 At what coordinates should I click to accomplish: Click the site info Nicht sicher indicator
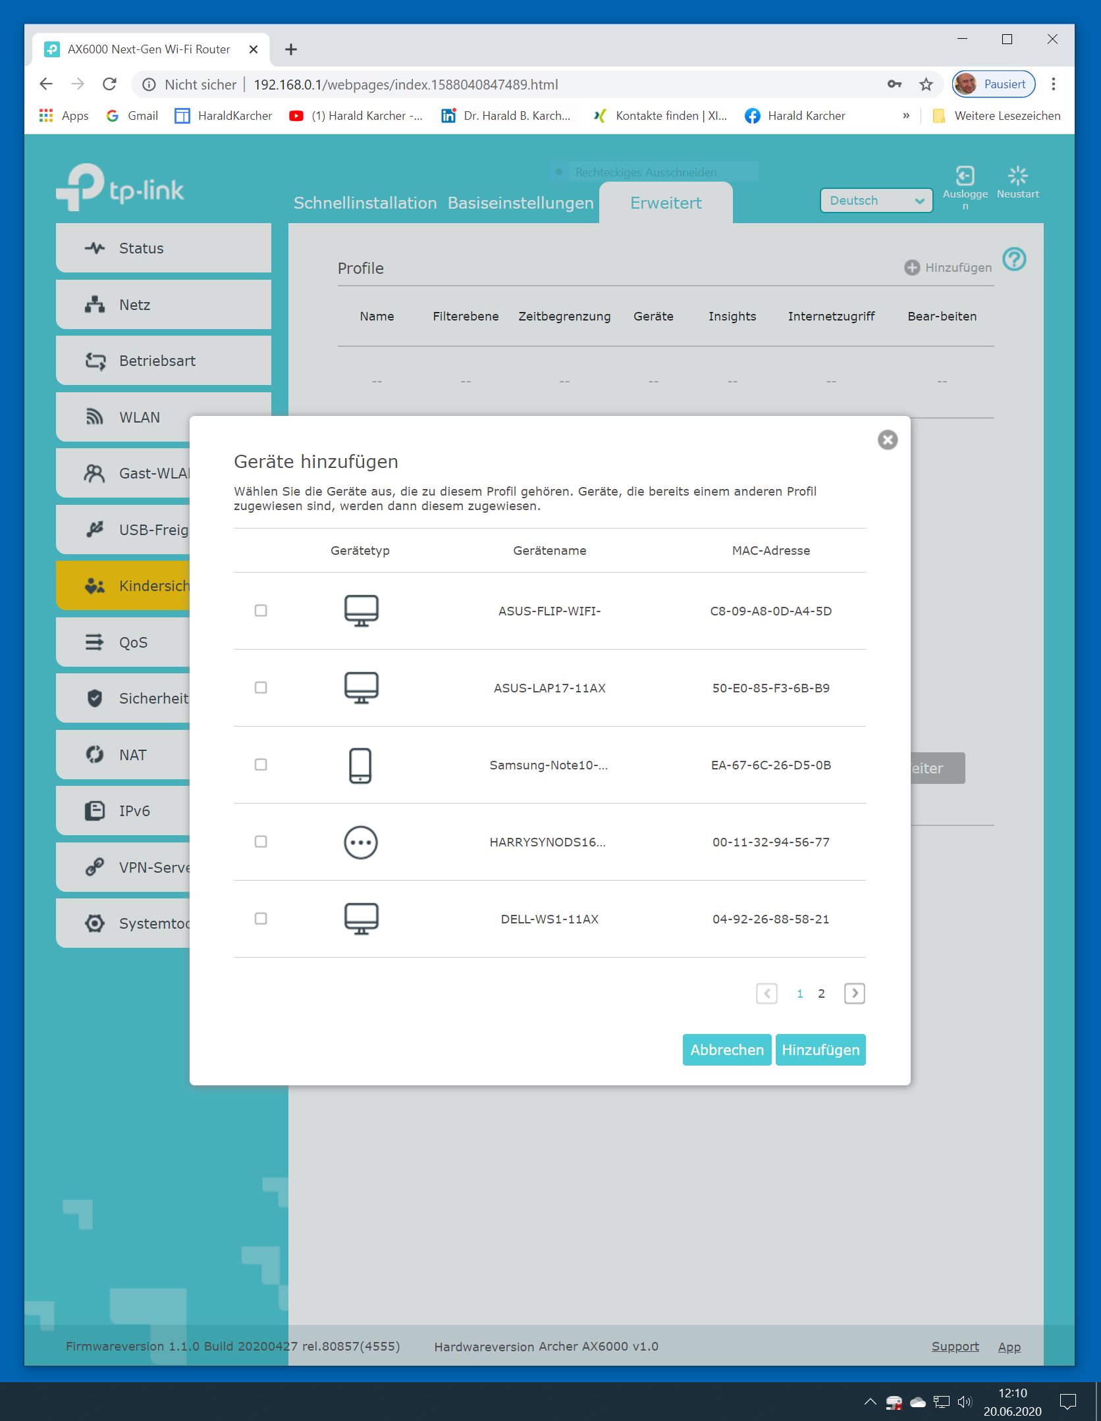(x=190, y=84)
